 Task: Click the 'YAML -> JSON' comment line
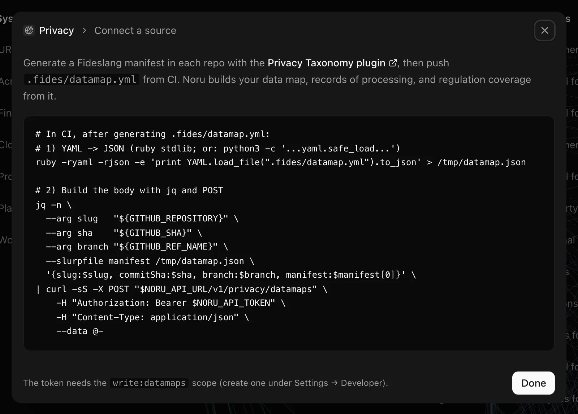pos(218,149)
